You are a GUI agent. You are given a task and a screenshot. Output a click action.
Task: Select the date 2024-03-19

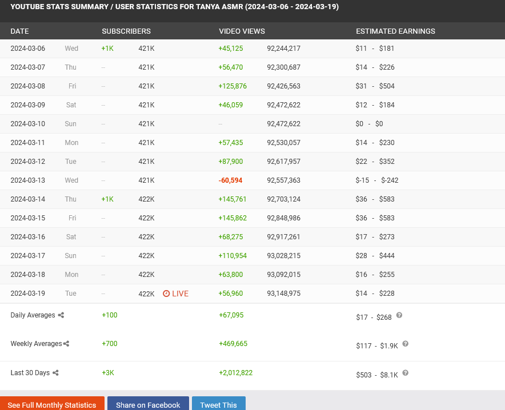pyautogui.click(x=27, y=293)
